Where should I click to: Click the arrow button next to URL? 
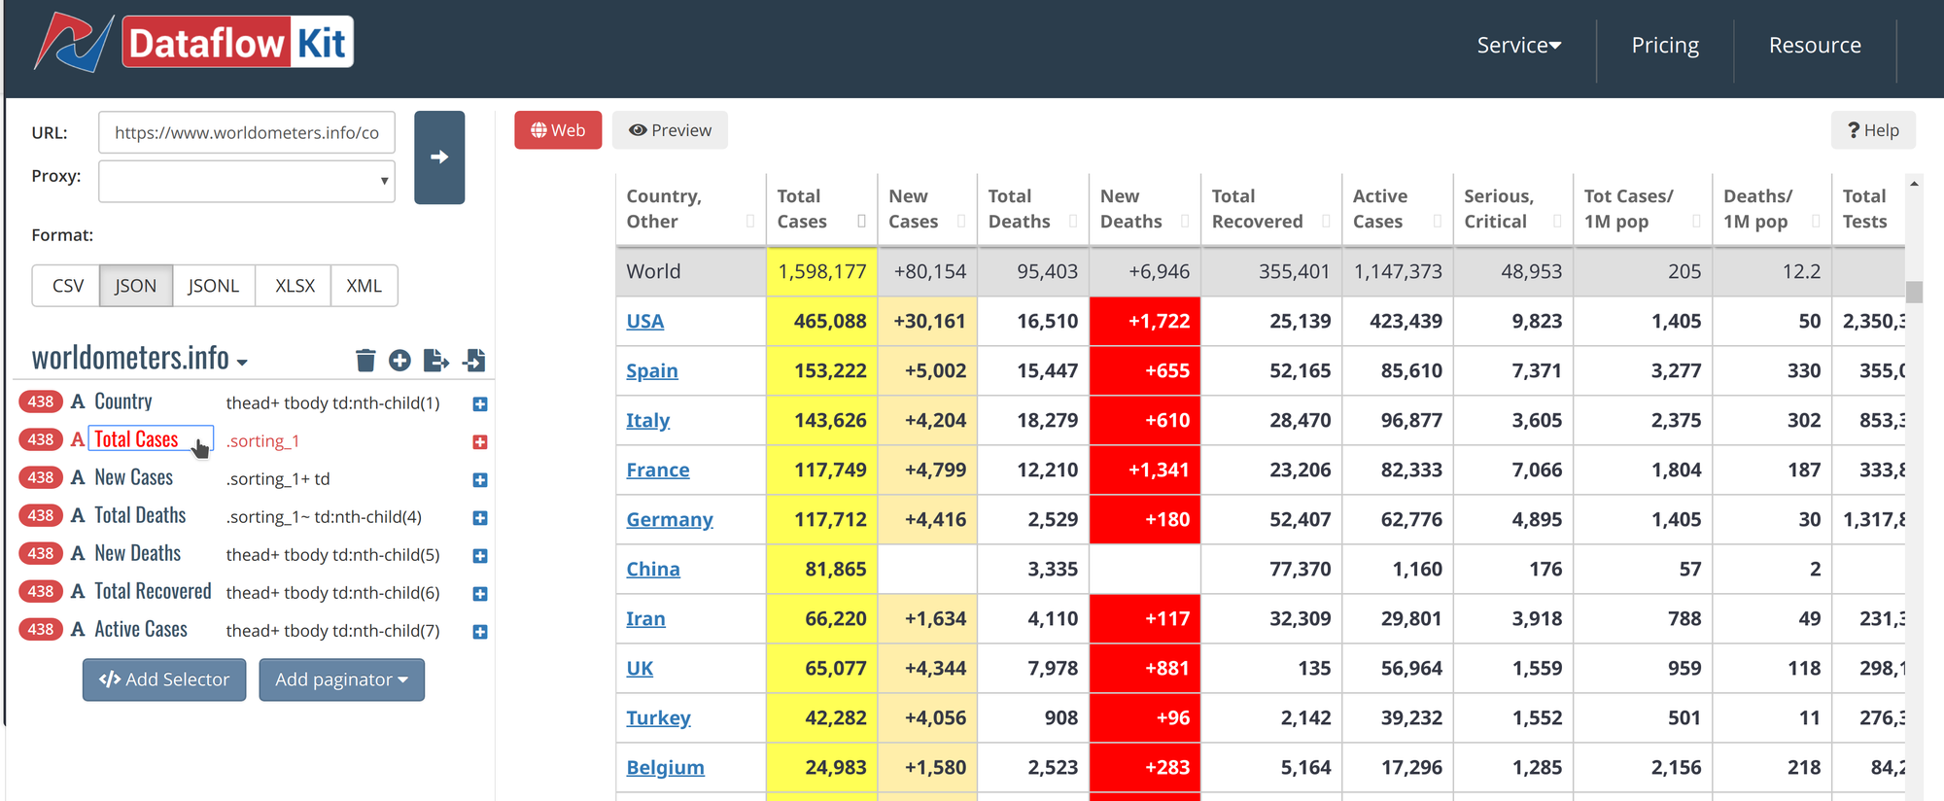439,157
